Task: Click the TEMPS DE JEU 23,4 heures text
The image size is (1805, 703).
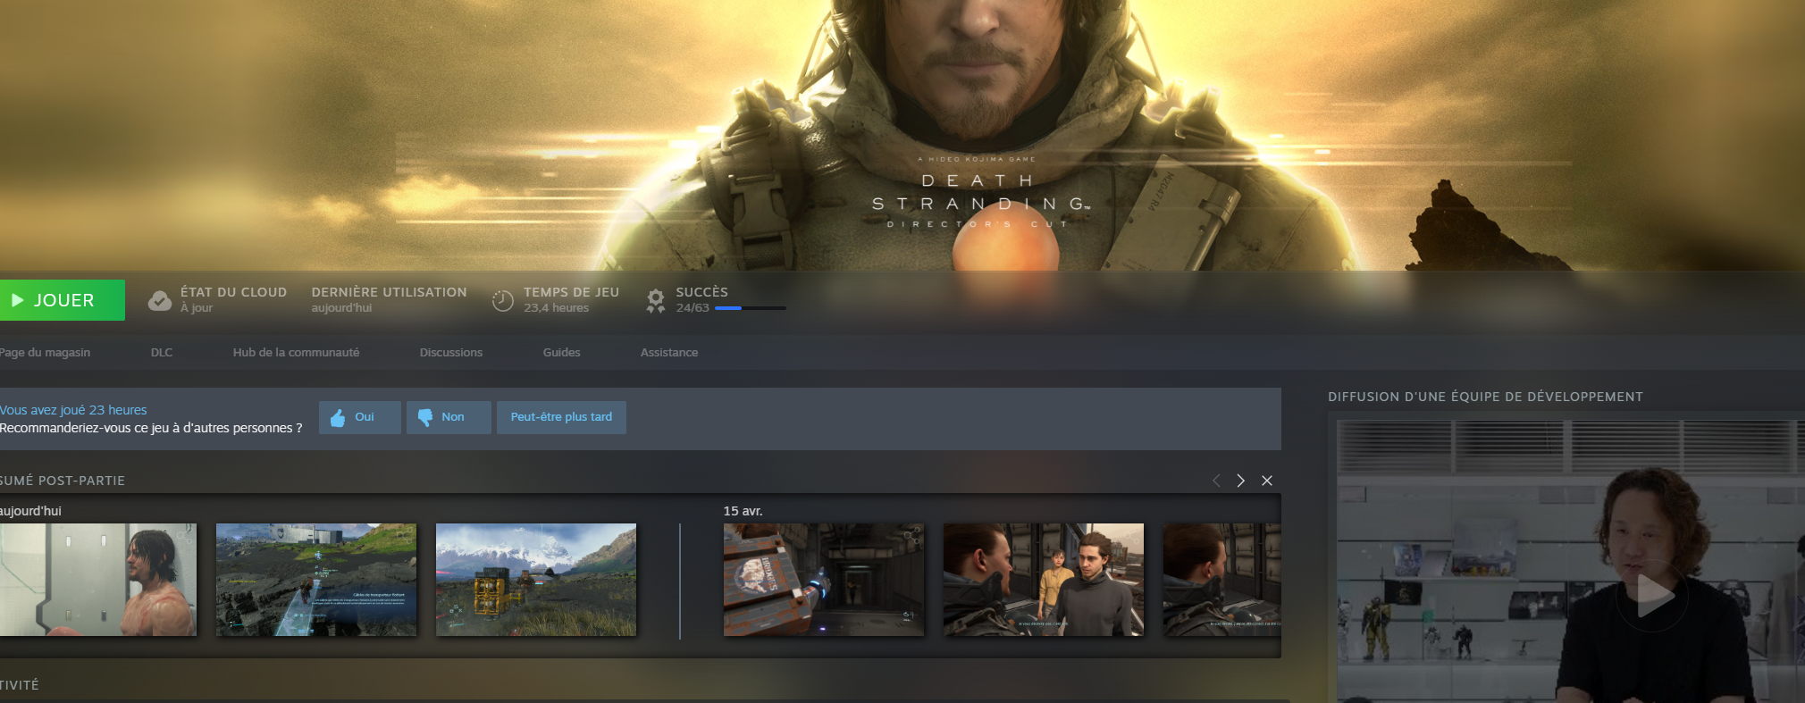Action: pos(571,300)
